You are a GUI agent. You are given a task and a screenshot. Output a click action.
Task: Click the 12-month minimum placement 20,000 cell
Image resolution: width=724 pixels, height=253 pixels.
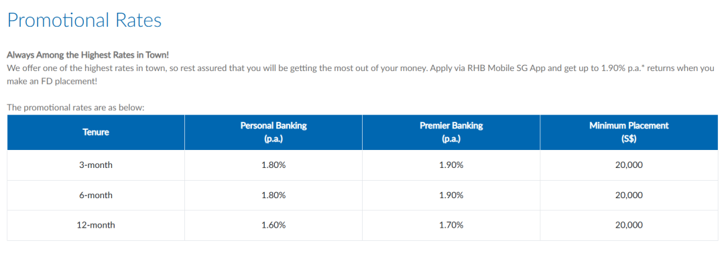[629, 226]
